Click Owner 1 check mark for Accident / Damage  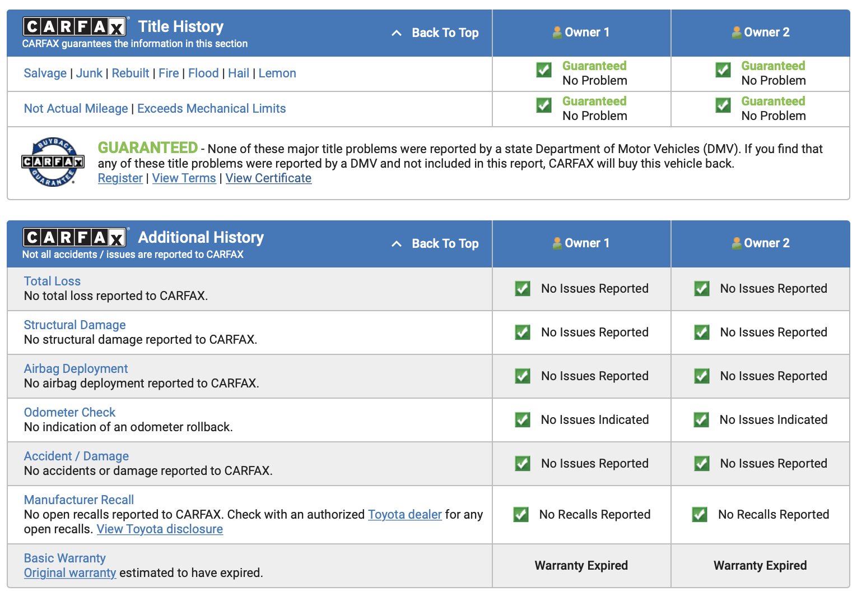coord(523,464)
